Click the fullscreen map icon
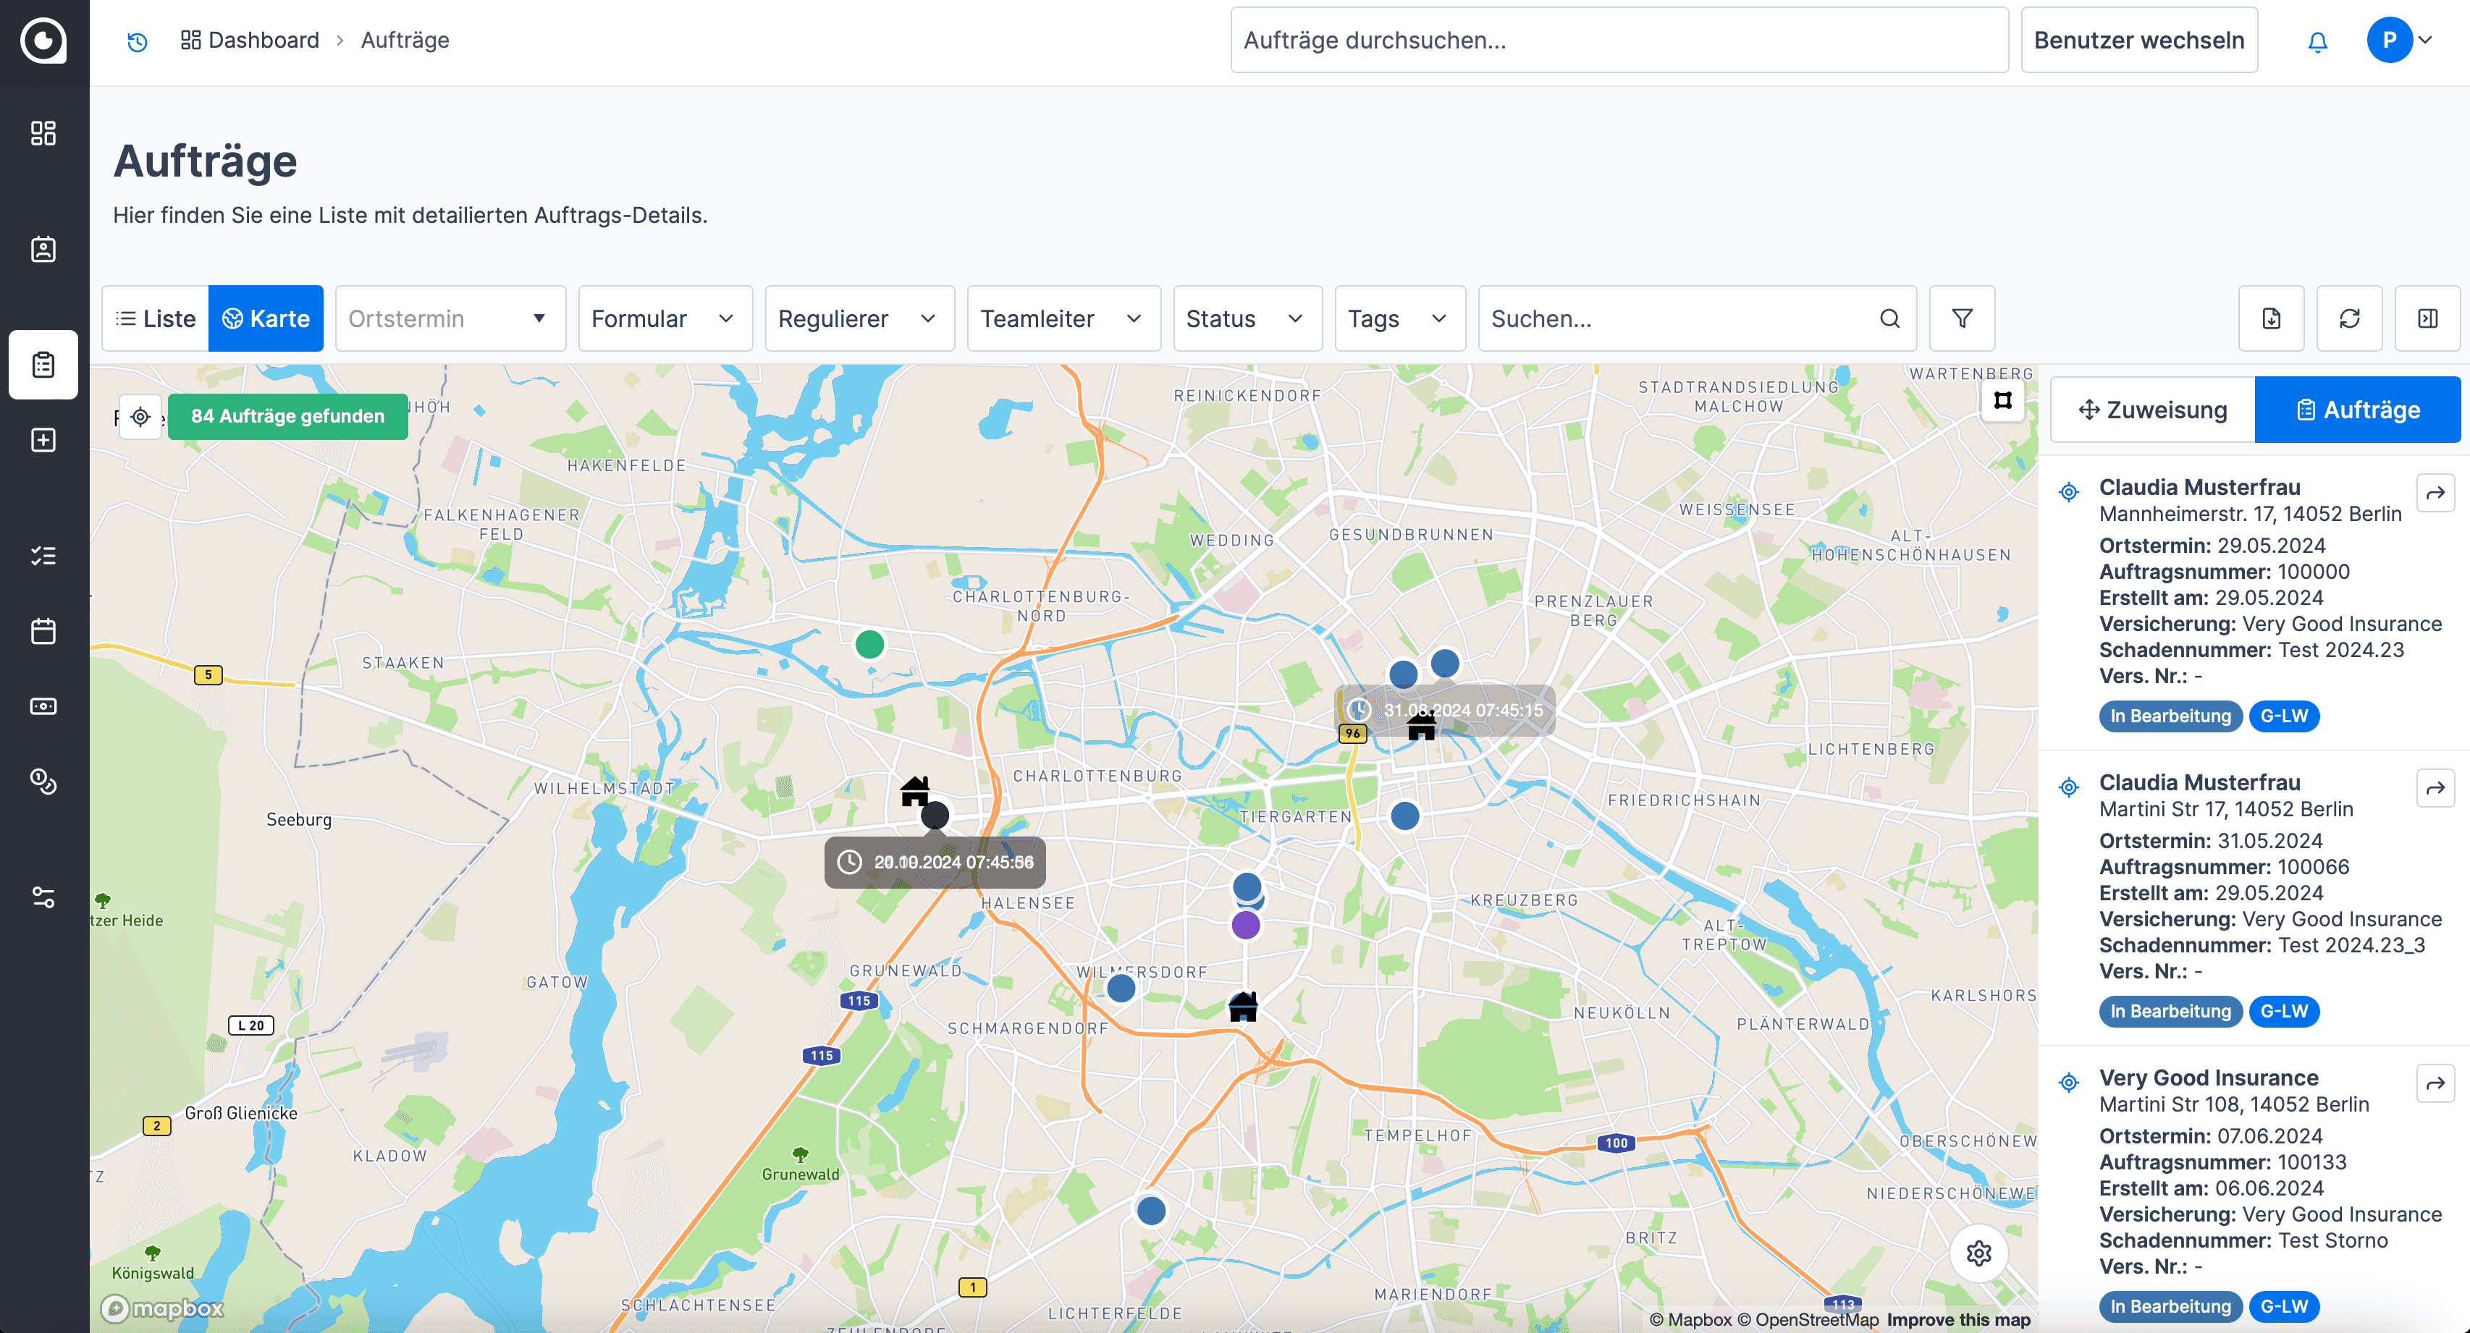This screenshot has width=2470, height=1333. pyautogui.click(x=2003, y=401)
